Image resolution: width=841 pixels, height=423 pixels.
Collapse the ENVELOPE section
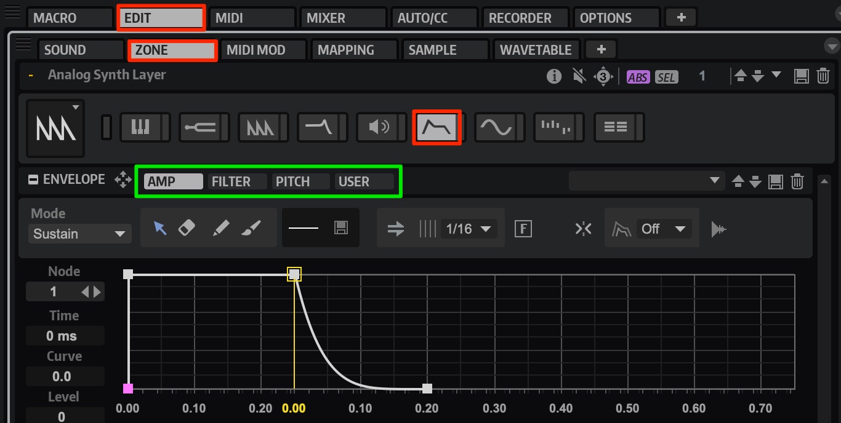click(34, 180)
